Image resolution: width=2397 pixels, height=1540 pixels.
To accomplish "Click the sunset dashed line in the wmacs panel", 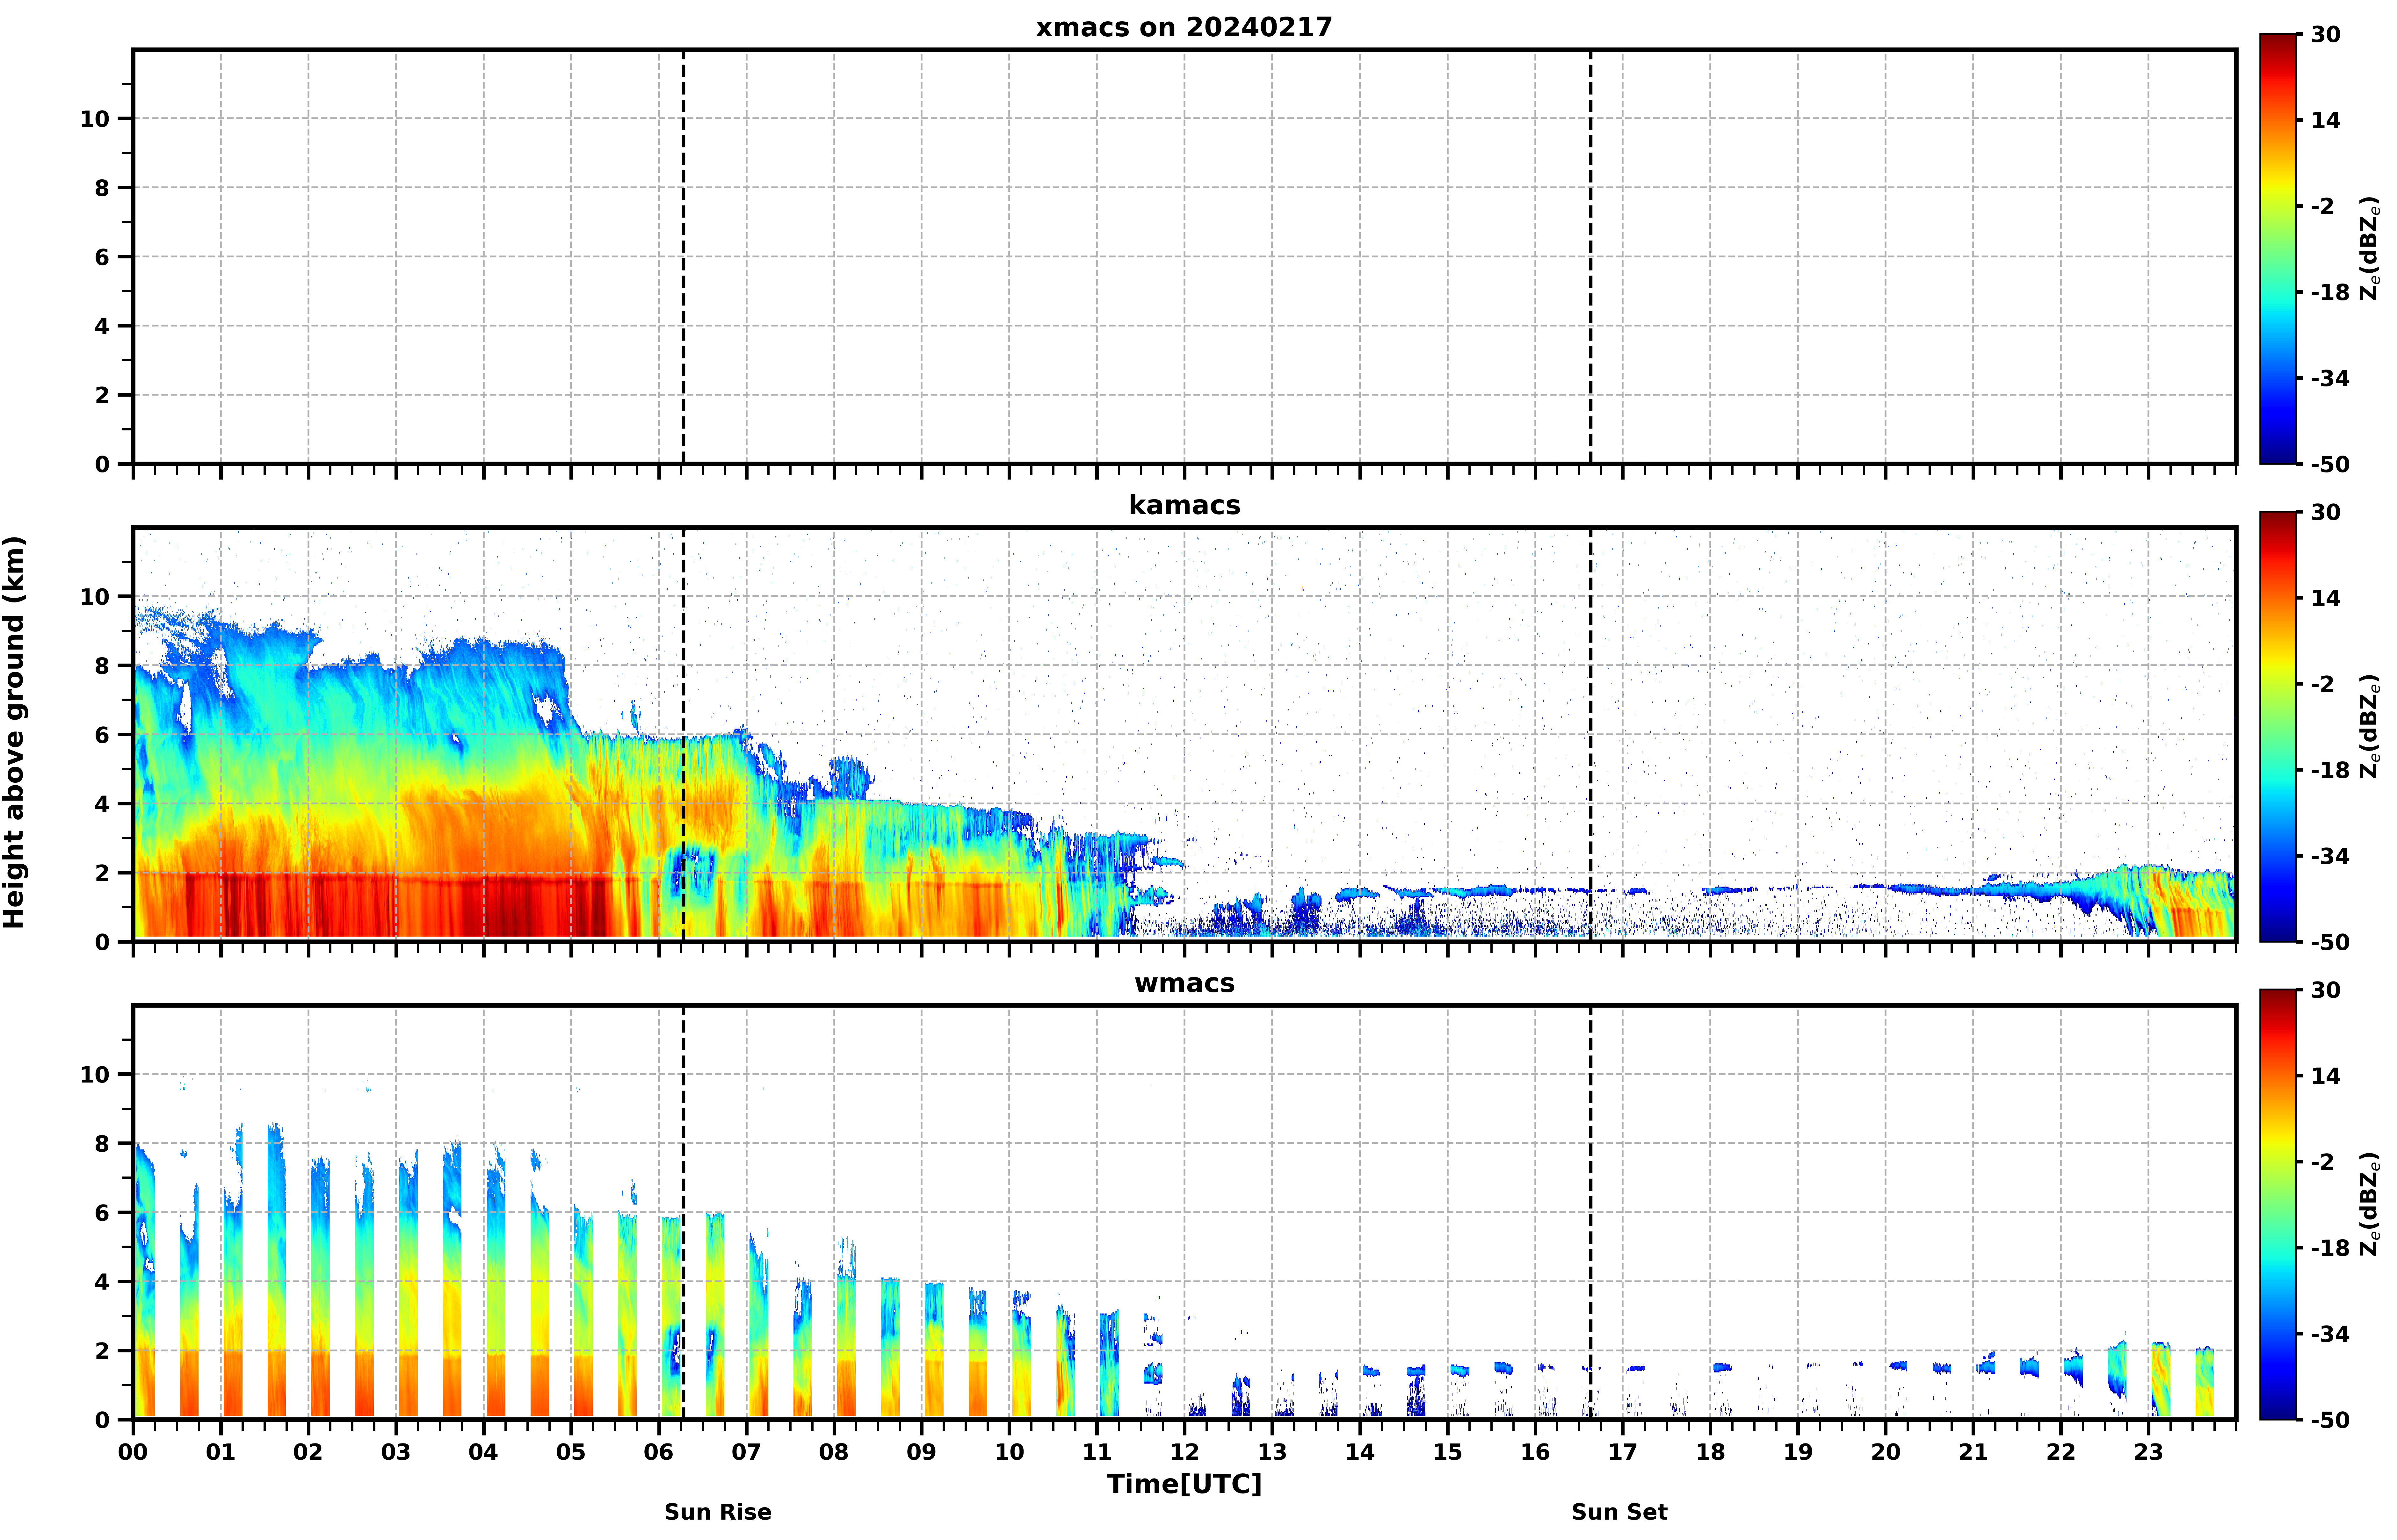I will 1591,1212.
